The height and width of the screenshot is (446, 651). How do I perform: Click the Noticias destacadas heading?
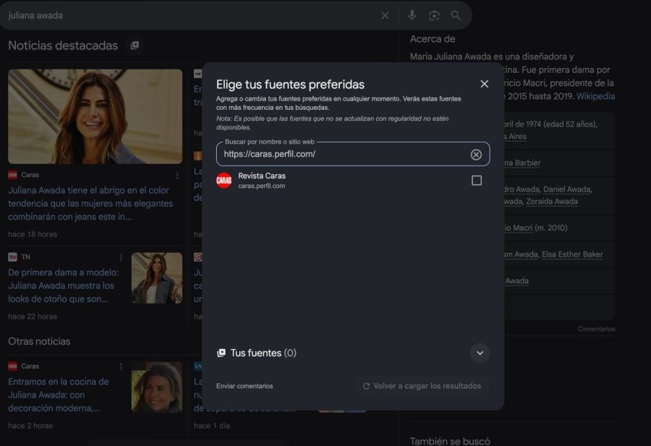pyautogui.click(x=63, y=46)
